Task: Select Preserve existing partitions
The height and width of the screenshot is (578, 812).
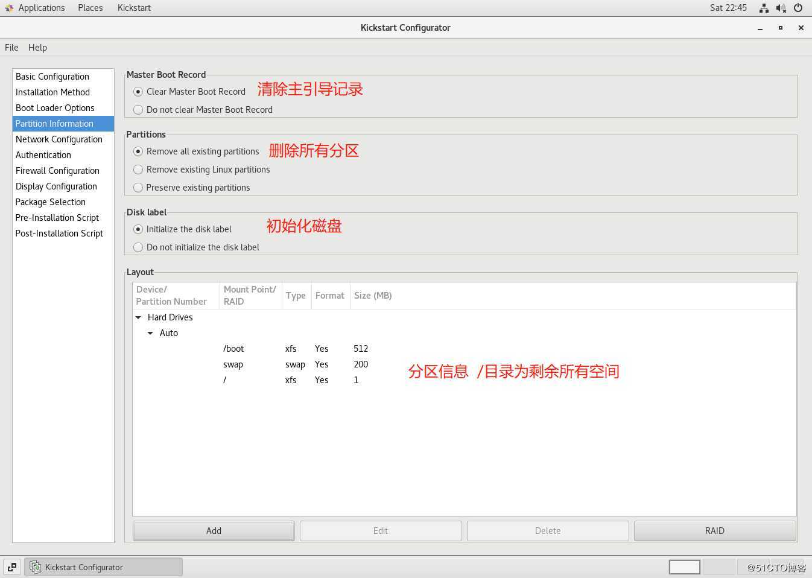Action: (138, 188)
